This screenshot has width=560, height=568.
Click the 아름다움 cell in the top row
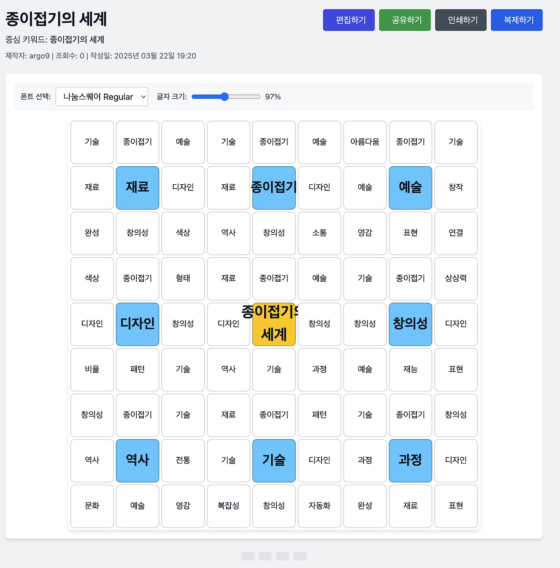[365, 142]
